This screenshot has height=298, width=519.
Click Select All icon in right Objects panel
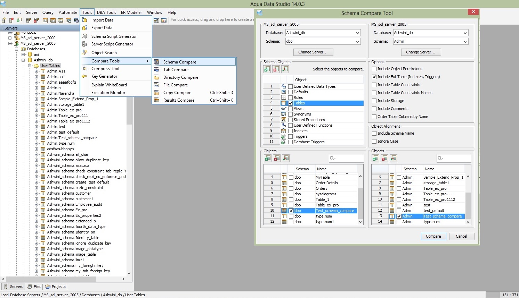375,158
